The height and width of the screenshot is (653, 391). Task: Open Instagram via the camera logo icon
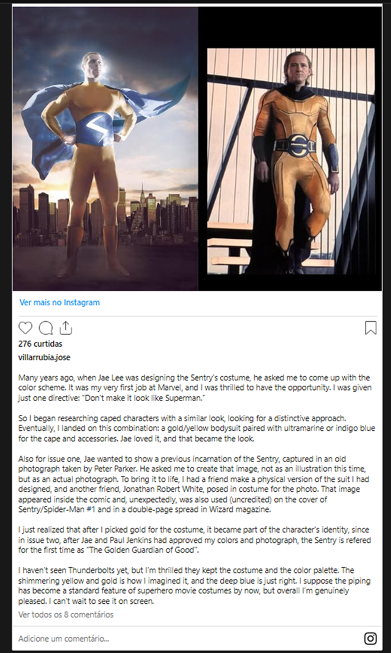pos(371,638)
